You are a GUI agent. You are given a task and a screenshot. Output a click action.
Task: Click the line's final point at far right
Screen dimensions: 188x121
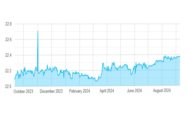coord(180,56)
